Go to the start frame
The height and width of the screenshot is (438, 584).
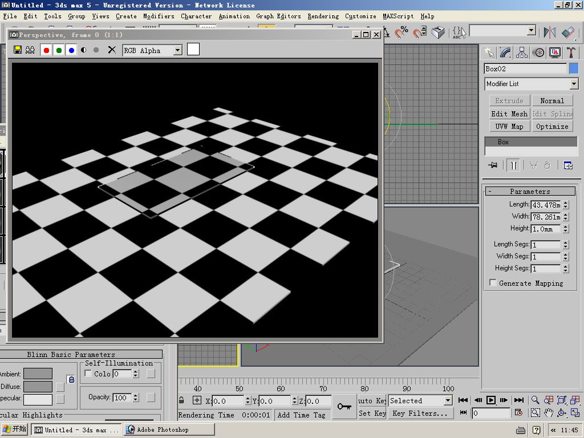click(463, 400)
